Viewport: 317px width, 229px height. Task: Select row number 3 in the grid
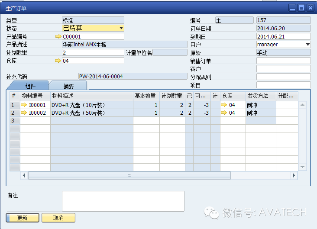pyautogui.click(x=15, y=120)
